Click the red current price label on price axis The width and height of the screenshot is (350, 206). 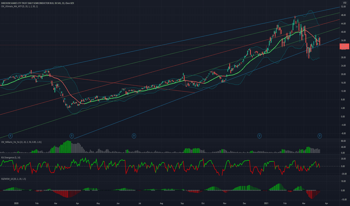coord(344,46)
